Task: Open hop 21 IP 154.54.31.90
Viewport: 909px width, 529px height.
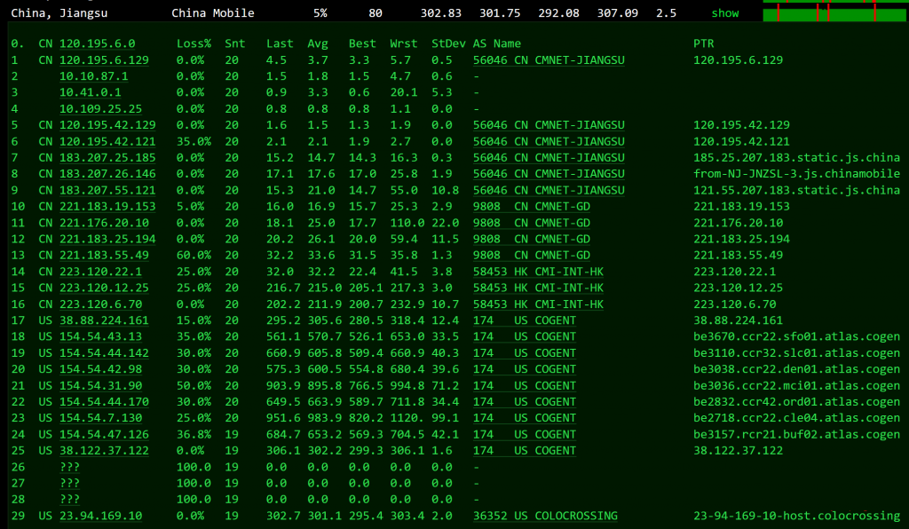Action: pyautogui.click(x=101, y=385)
